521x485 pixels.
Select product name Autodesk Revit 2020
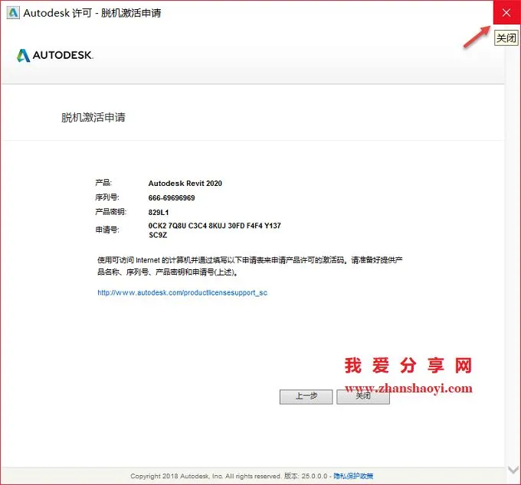click(x=185, y=184)
